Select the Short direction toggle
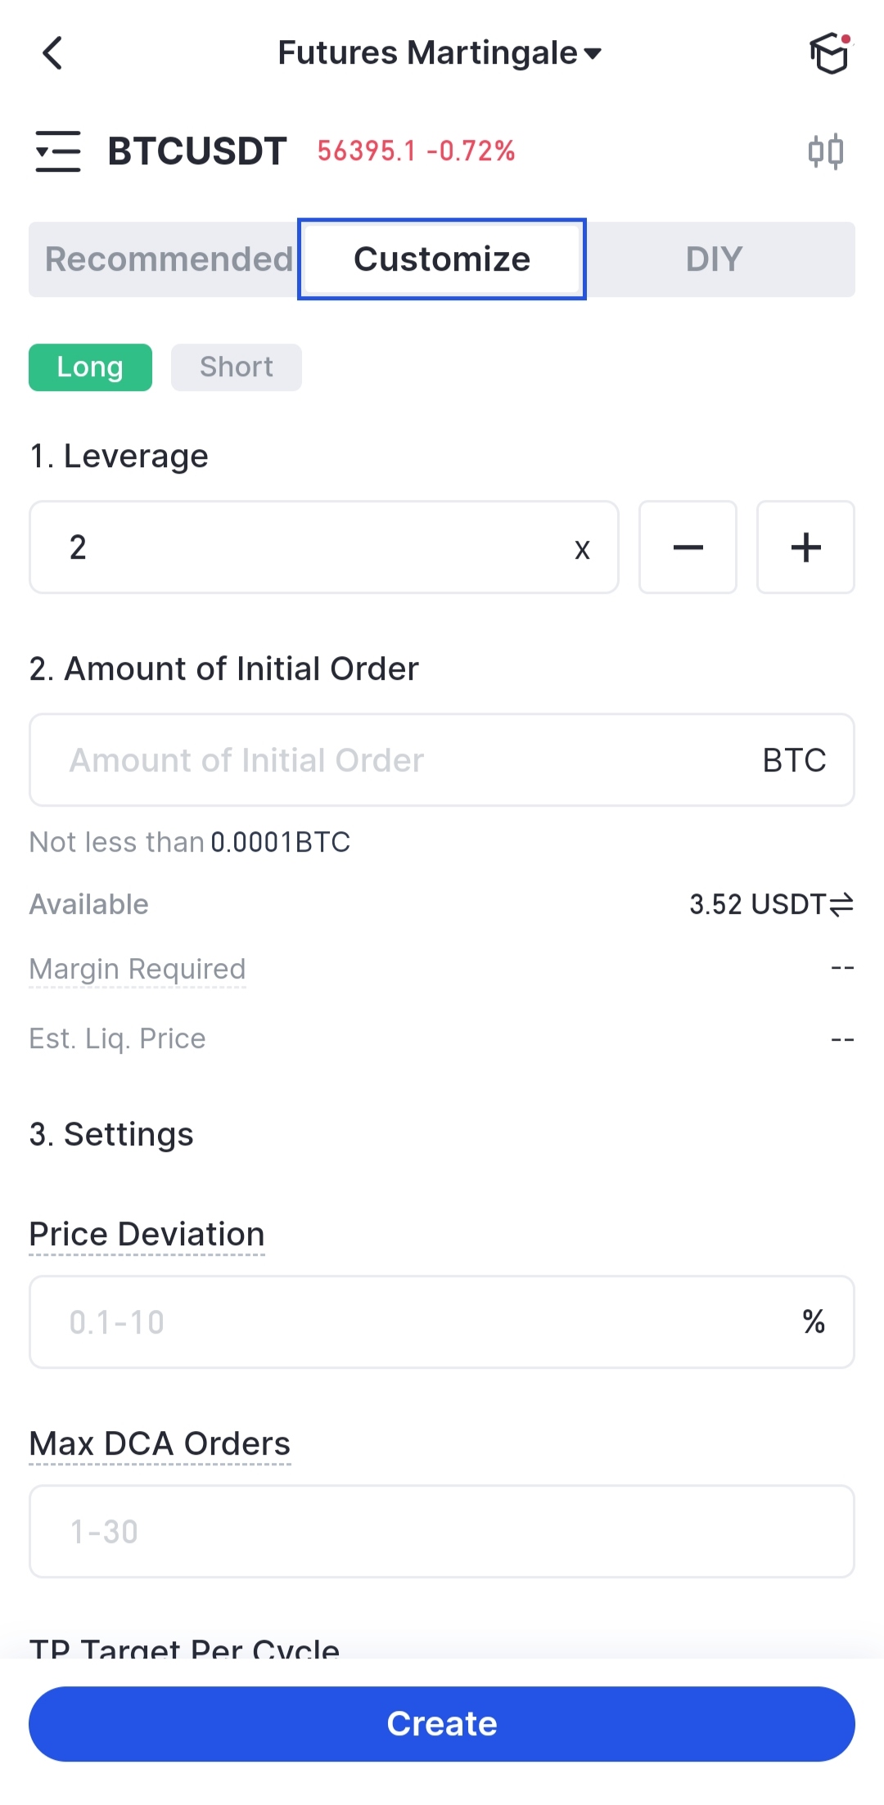 pos(236,367)
